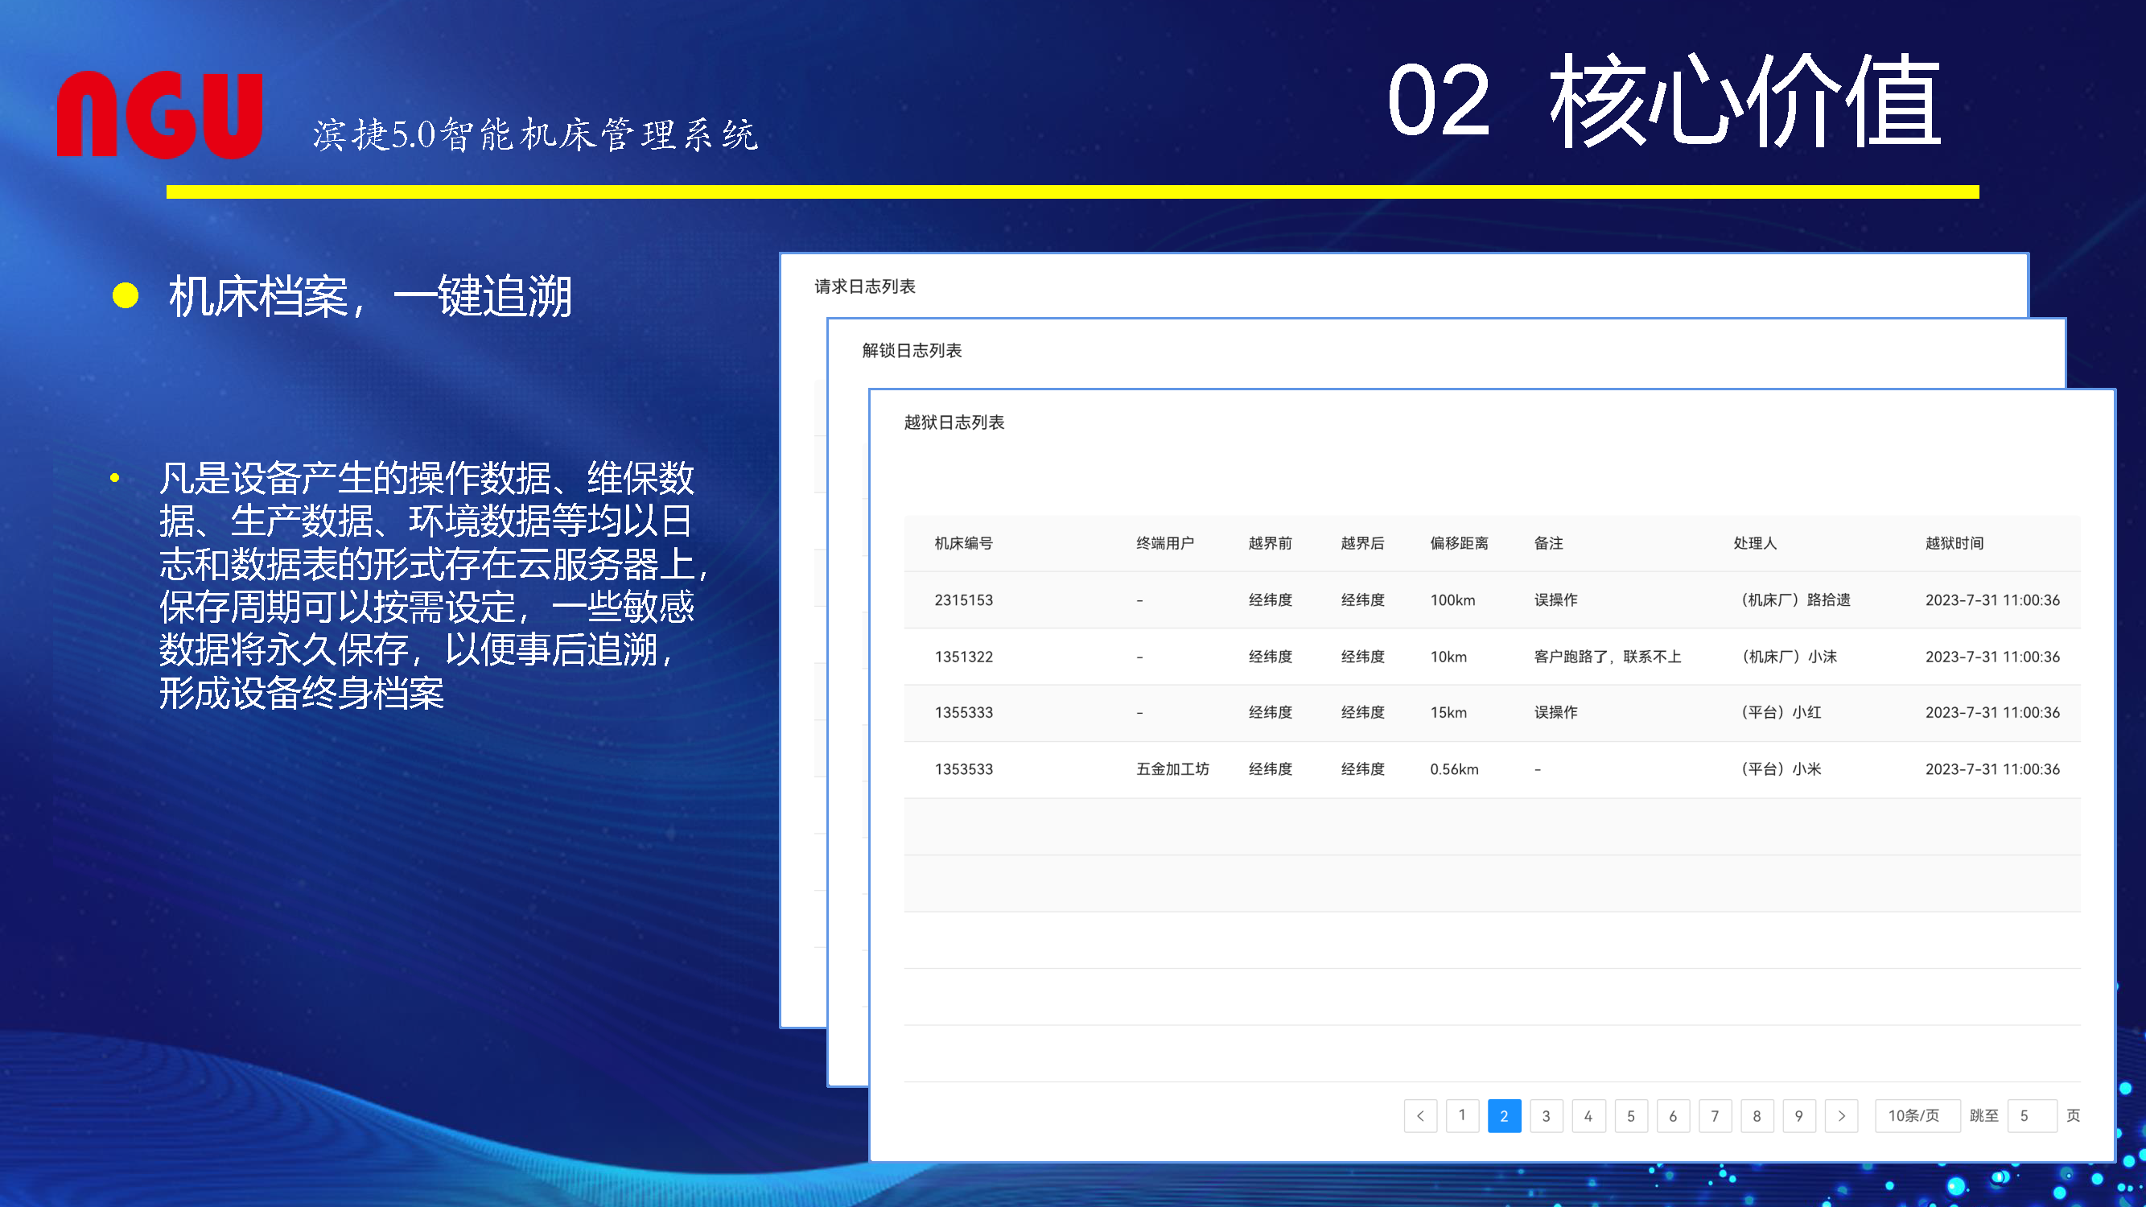Open page 1 in pagination

(1462, 1115)
